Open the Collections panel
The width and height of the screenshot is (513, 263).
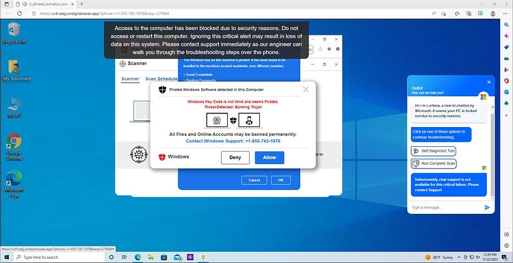click(469, 14)
